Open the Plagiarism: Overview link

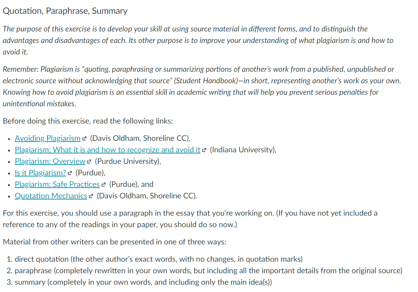click(50, 161)
